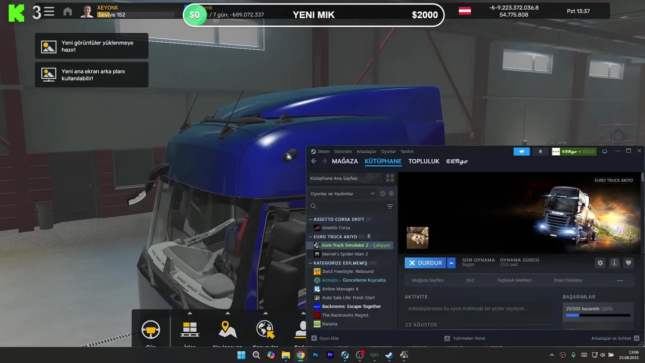Collapse the KATEGORİZE EDİLMEMİŞ category
Image resolution: width=645 pixels, height=363 pixels.
click(310, 263)
